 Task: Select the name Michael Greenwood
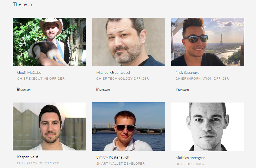point(113,72)
